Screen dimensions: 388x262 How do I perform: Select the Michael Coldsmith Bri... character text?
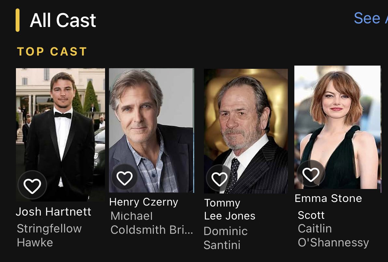(152, 223)
